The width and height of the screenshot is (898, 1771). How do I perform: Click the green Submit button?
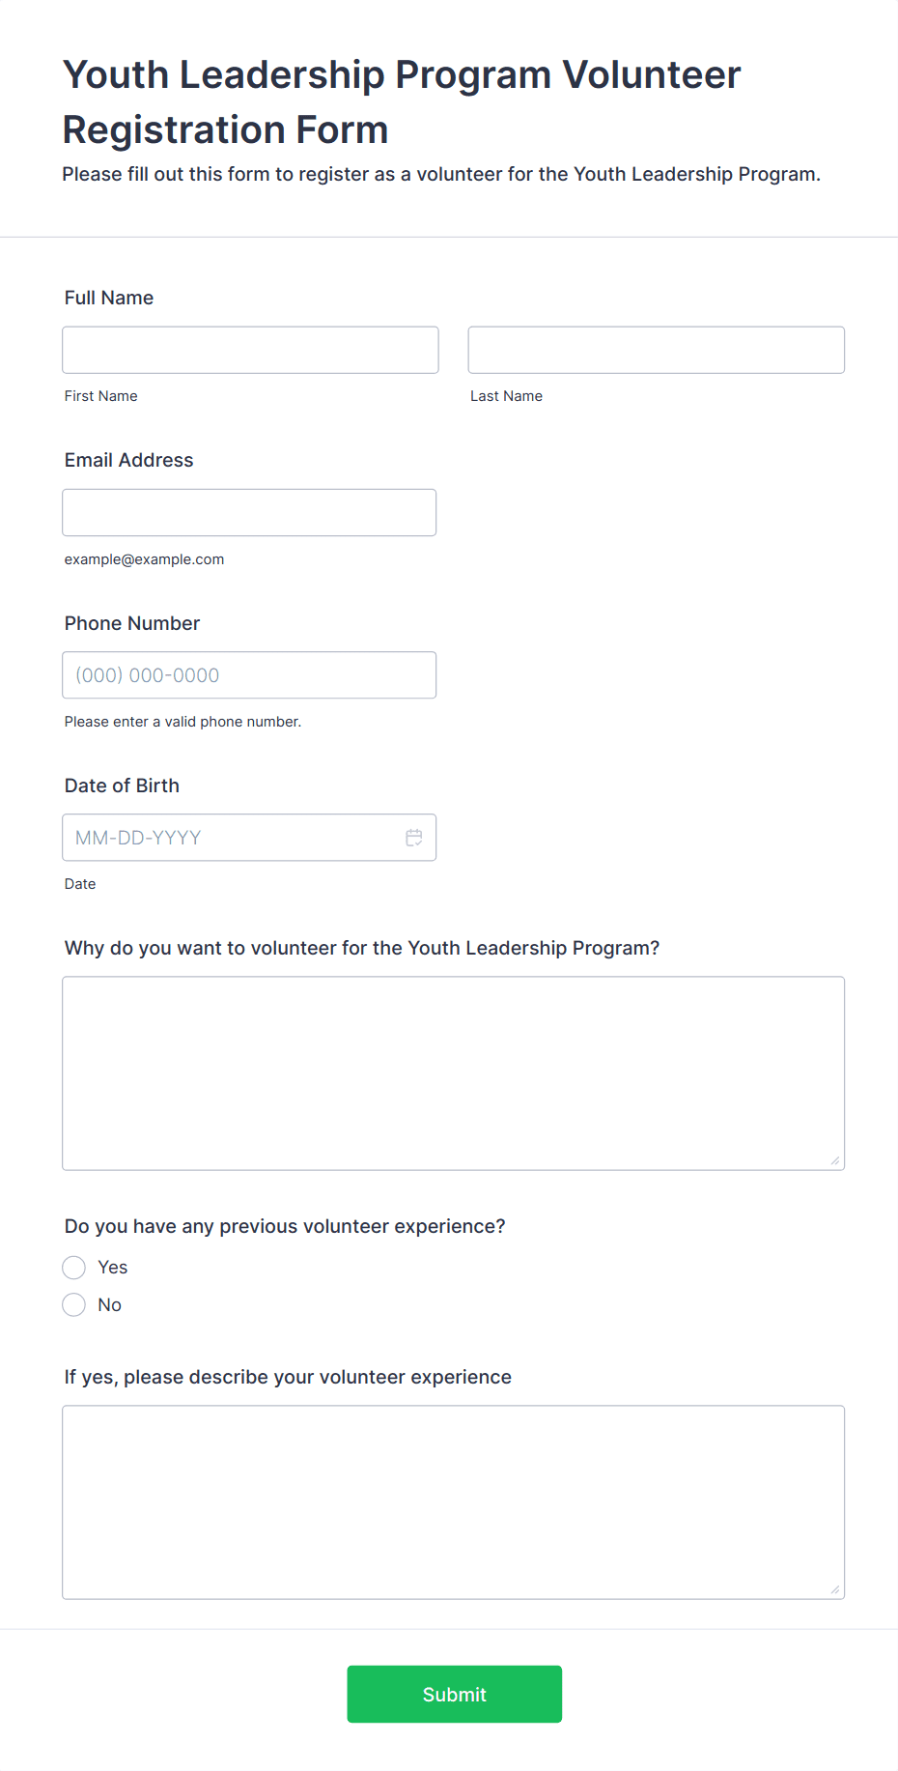pos(455,1694)
